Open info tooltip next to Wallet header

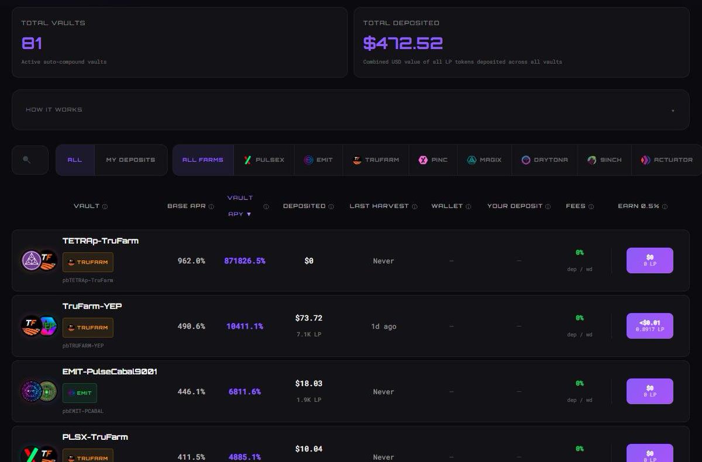coord(469,206)
